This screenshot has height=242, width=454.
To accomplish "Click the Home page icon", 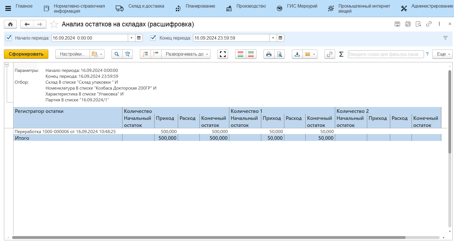I will (10, 24).
